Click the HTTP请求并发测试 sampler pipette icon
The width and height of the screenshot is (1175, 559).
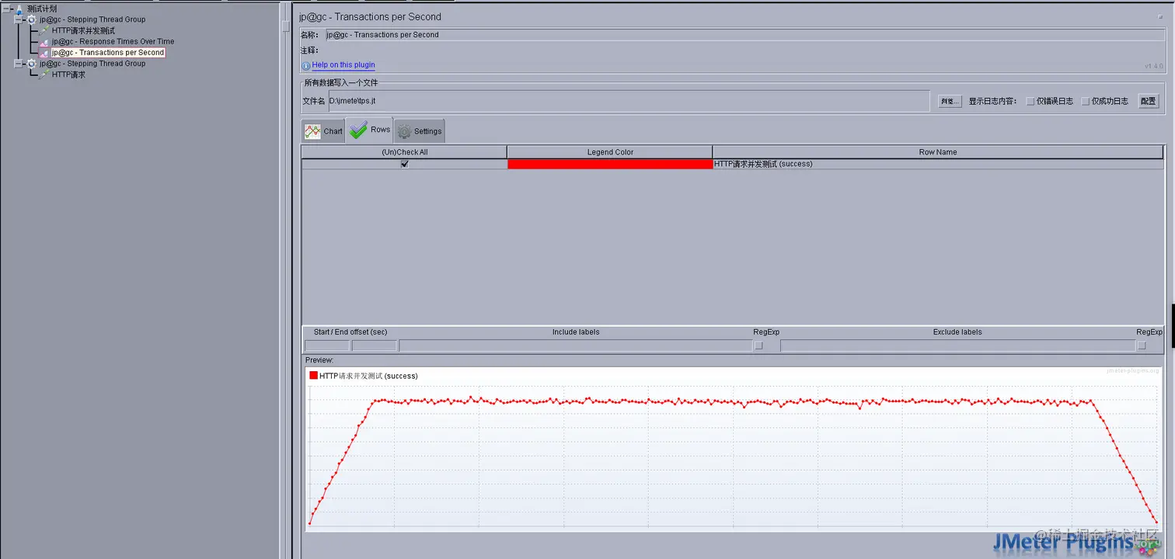click(x=44, y=30)
